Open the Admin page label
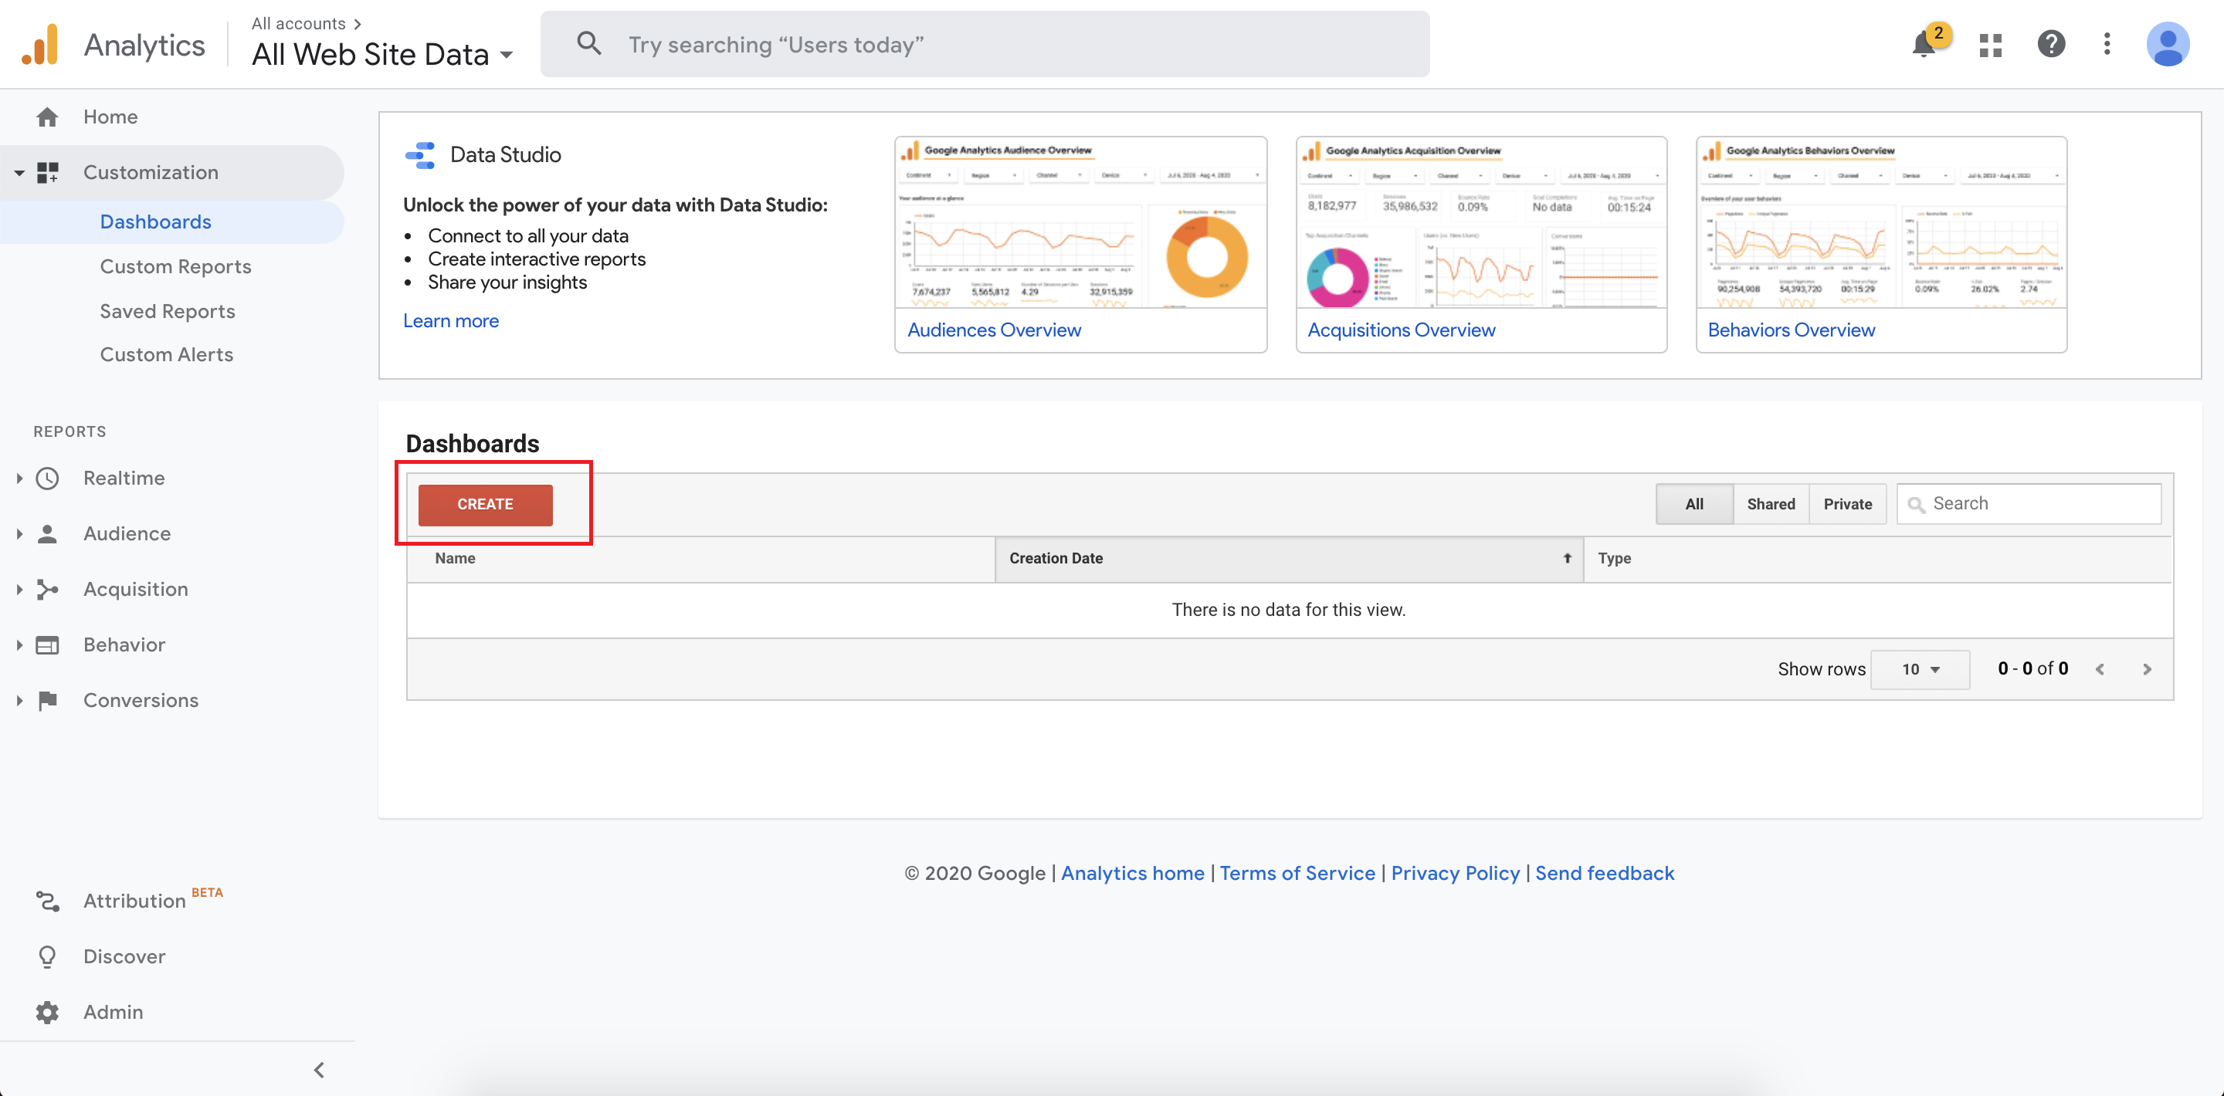 113,1011
